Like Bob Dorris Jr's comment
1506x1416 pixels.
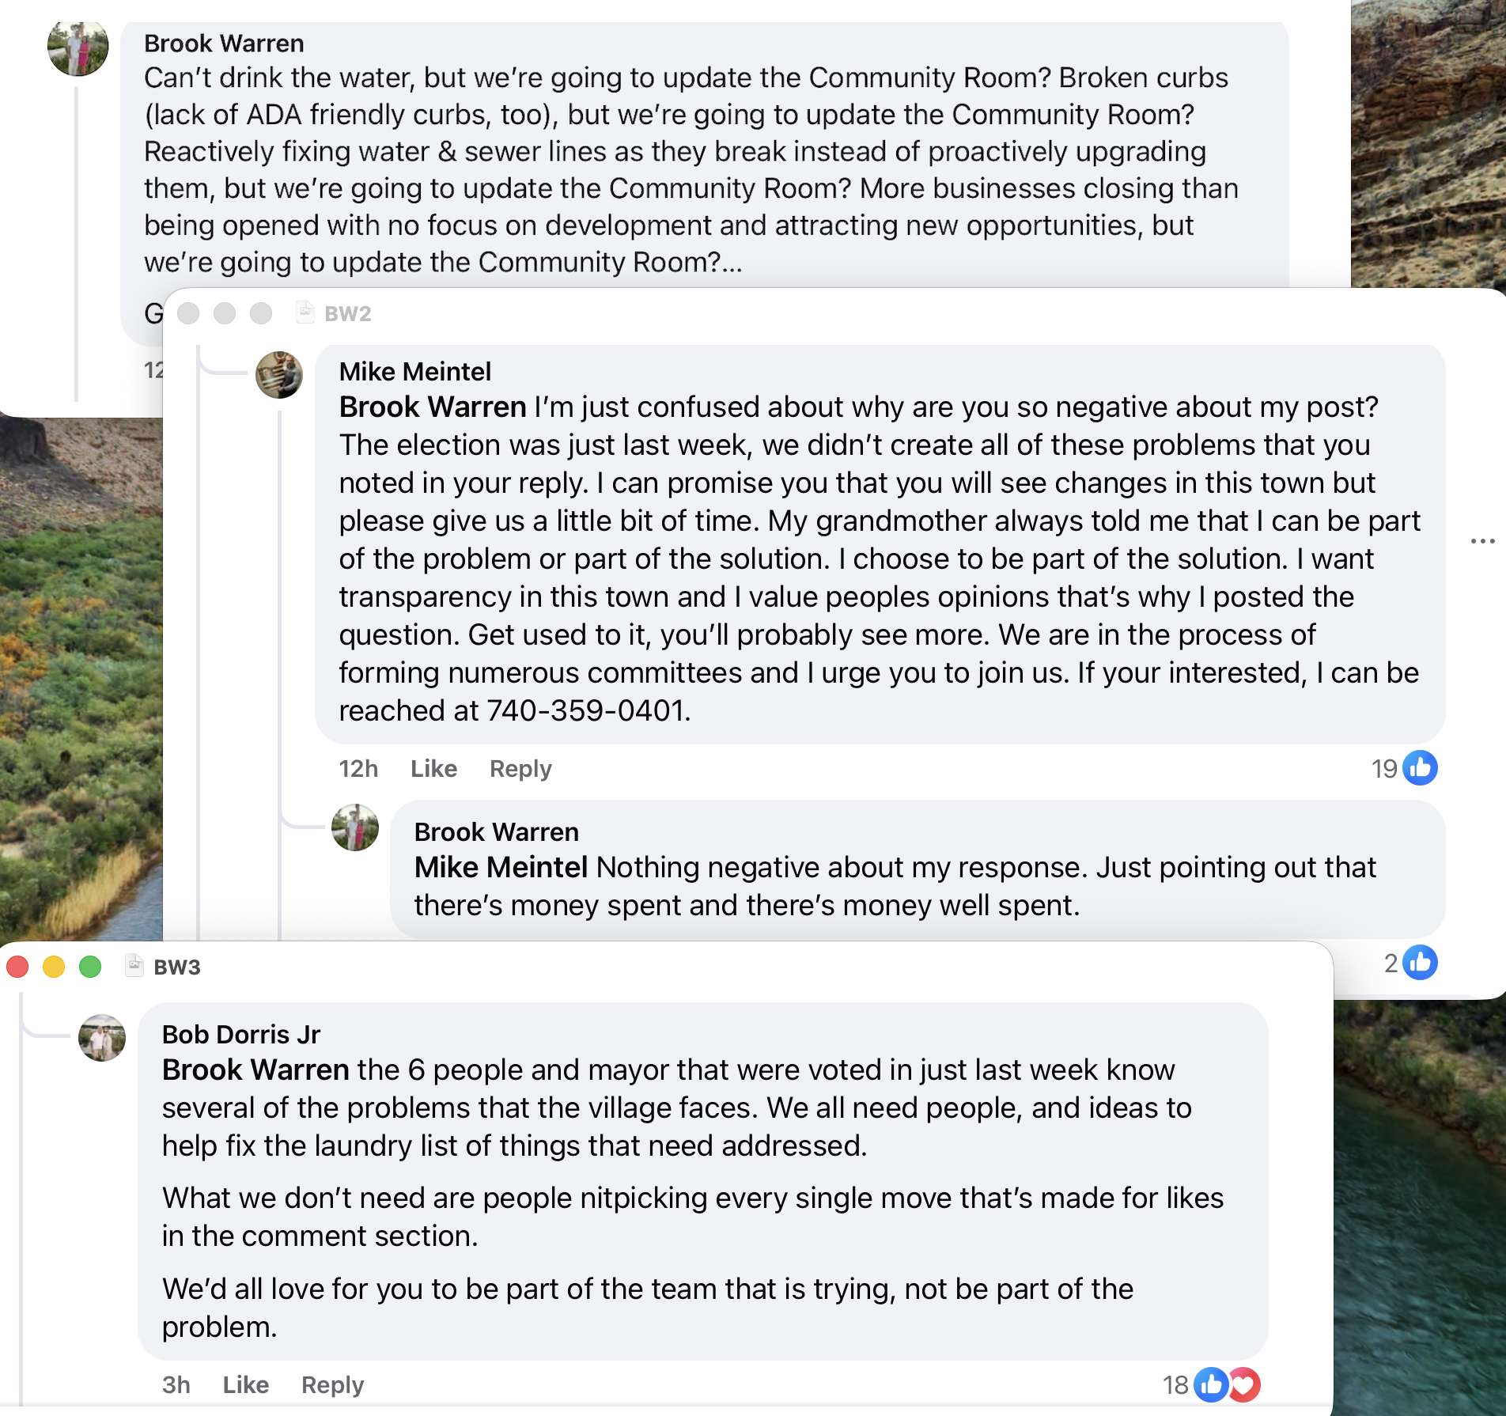(245, 1384)
